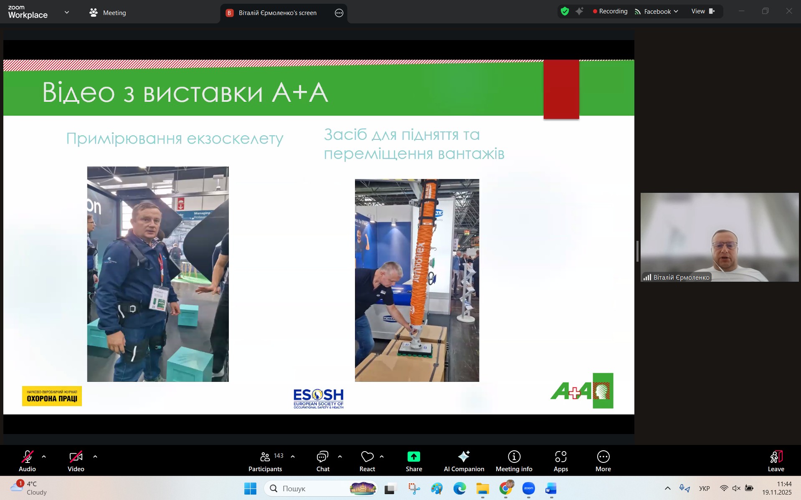The width and height of the screenshot is (801, 500).
Task: Click the green Share screen button
Action: 413,461
